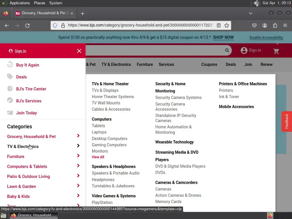Image resolution: width=292 pixels, height=219 pixels.
Task: Click the SHOP NOW promo link
Action: click(x=223, y=37)
